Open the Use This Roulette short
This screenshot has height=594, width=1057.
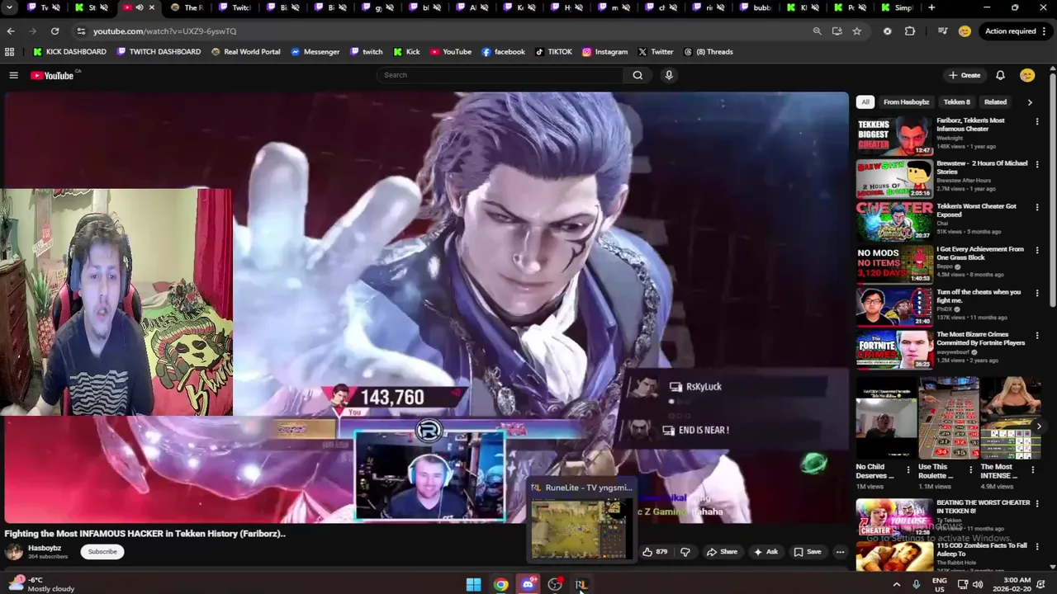948,418
